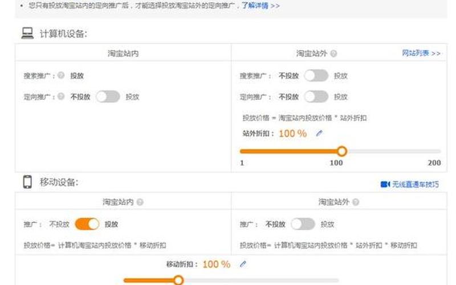Open 了解详情 >> link

click(260, 6)
